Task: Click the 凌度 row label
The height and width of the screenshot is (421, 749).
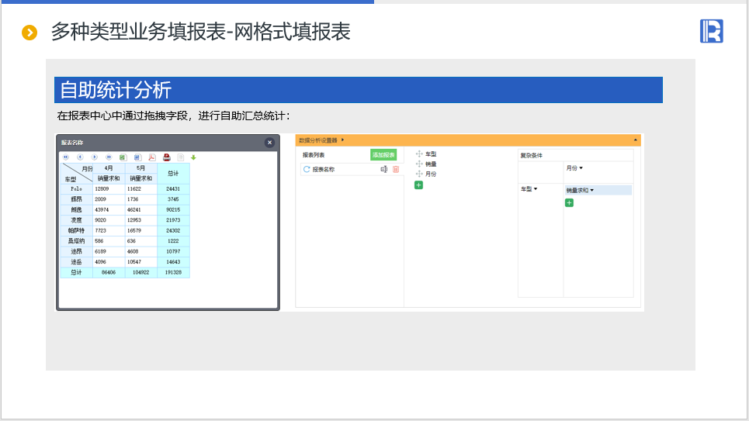Action: coord(76,220)
